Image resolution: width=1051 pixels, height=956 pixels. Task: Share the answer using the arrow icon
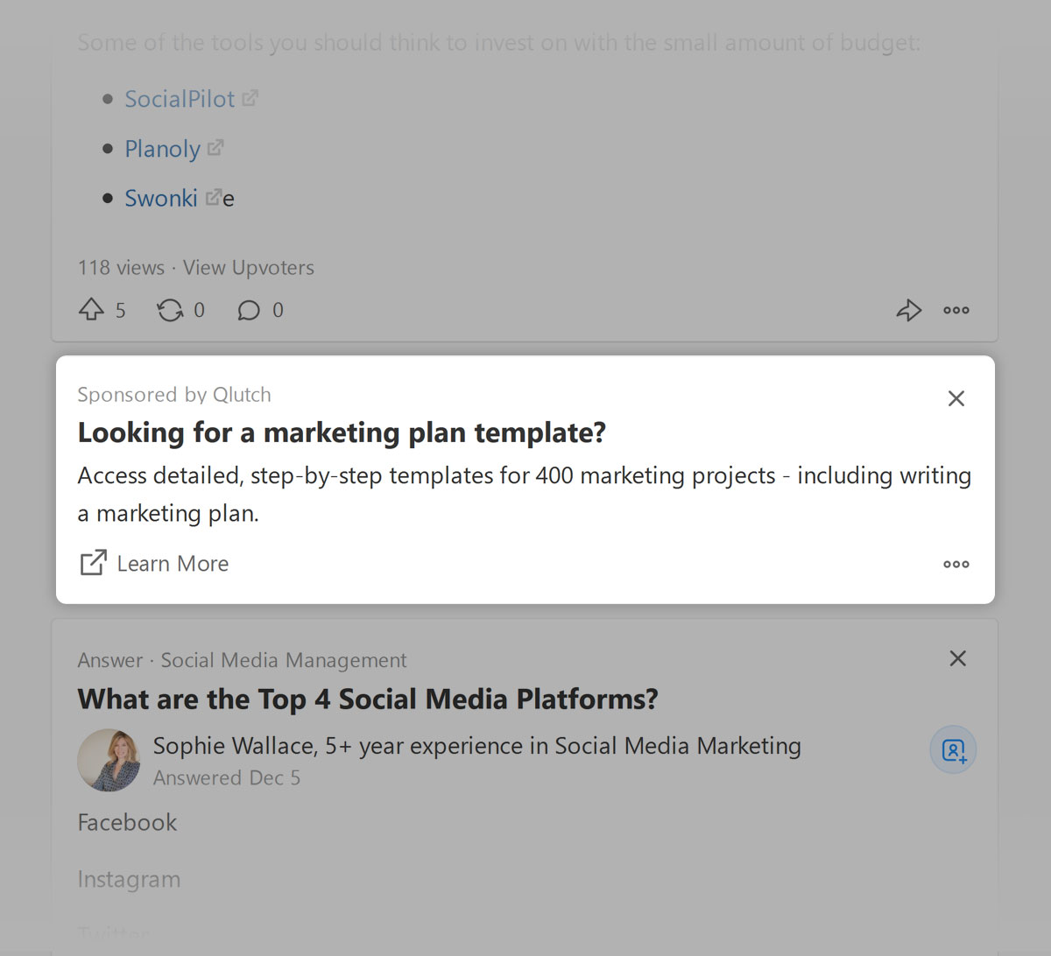[909, 310]
